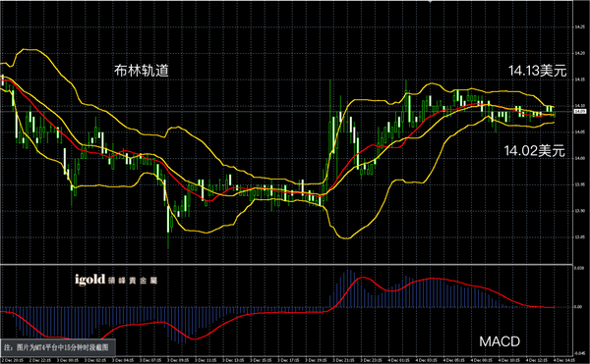Click the 14.20 price axis value
The image size is (590, 364).
579,53
